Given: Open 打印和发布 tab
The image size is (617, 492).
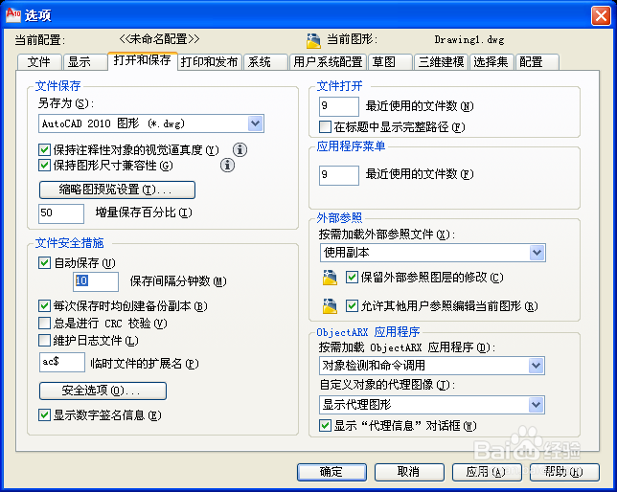Looking at the screenshot, I should 210,62.
